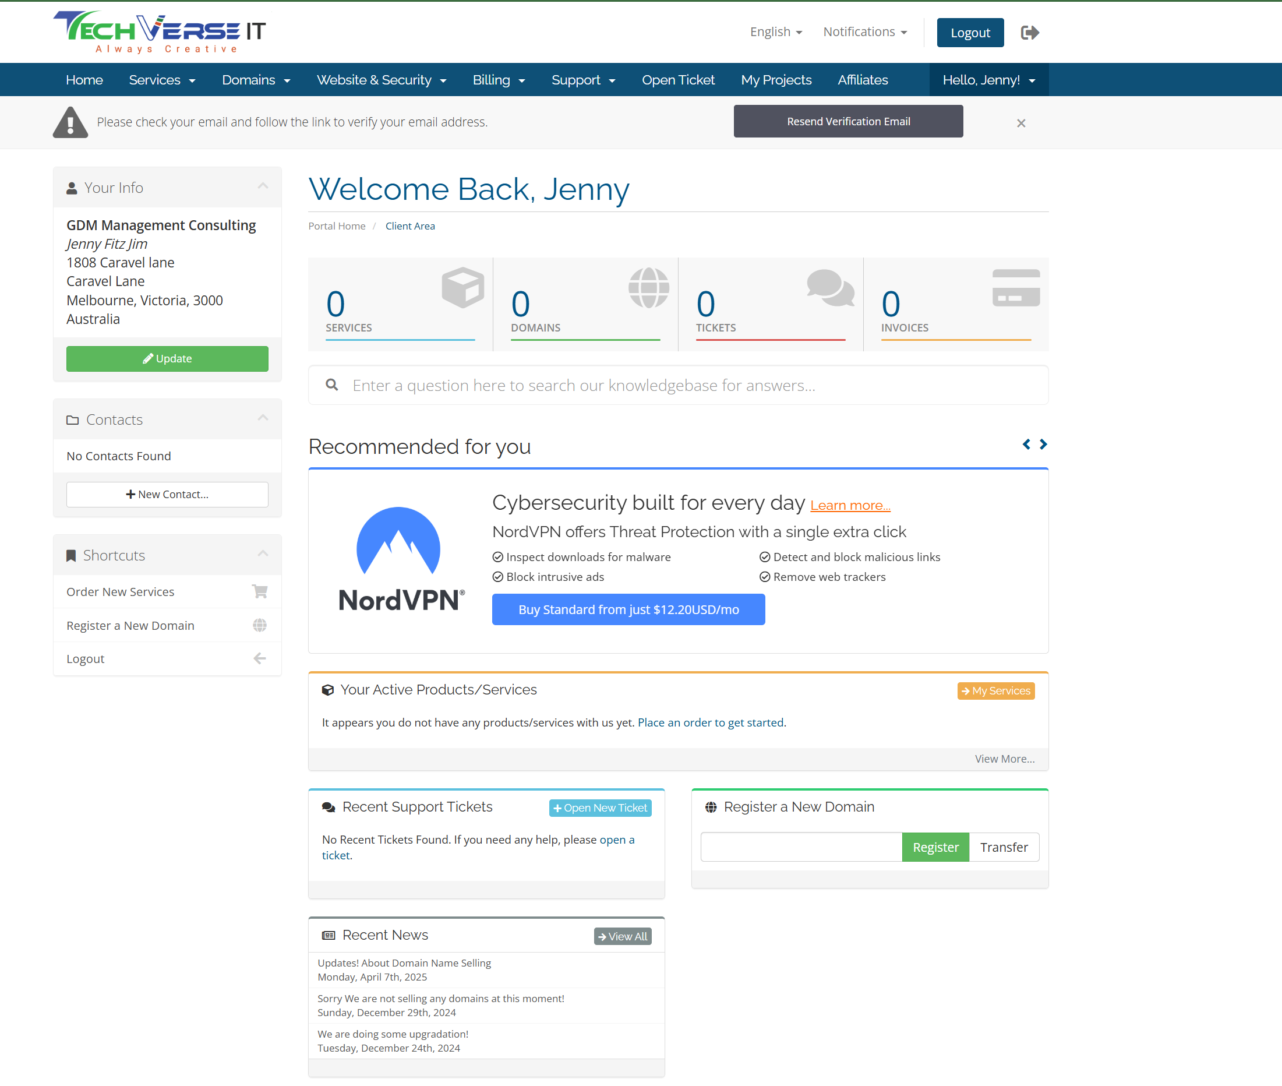Open the Billing menu
Image resolution: width=1282 pixels, height=1086 pixels.
pyautogui.click(x=499, y=80)
